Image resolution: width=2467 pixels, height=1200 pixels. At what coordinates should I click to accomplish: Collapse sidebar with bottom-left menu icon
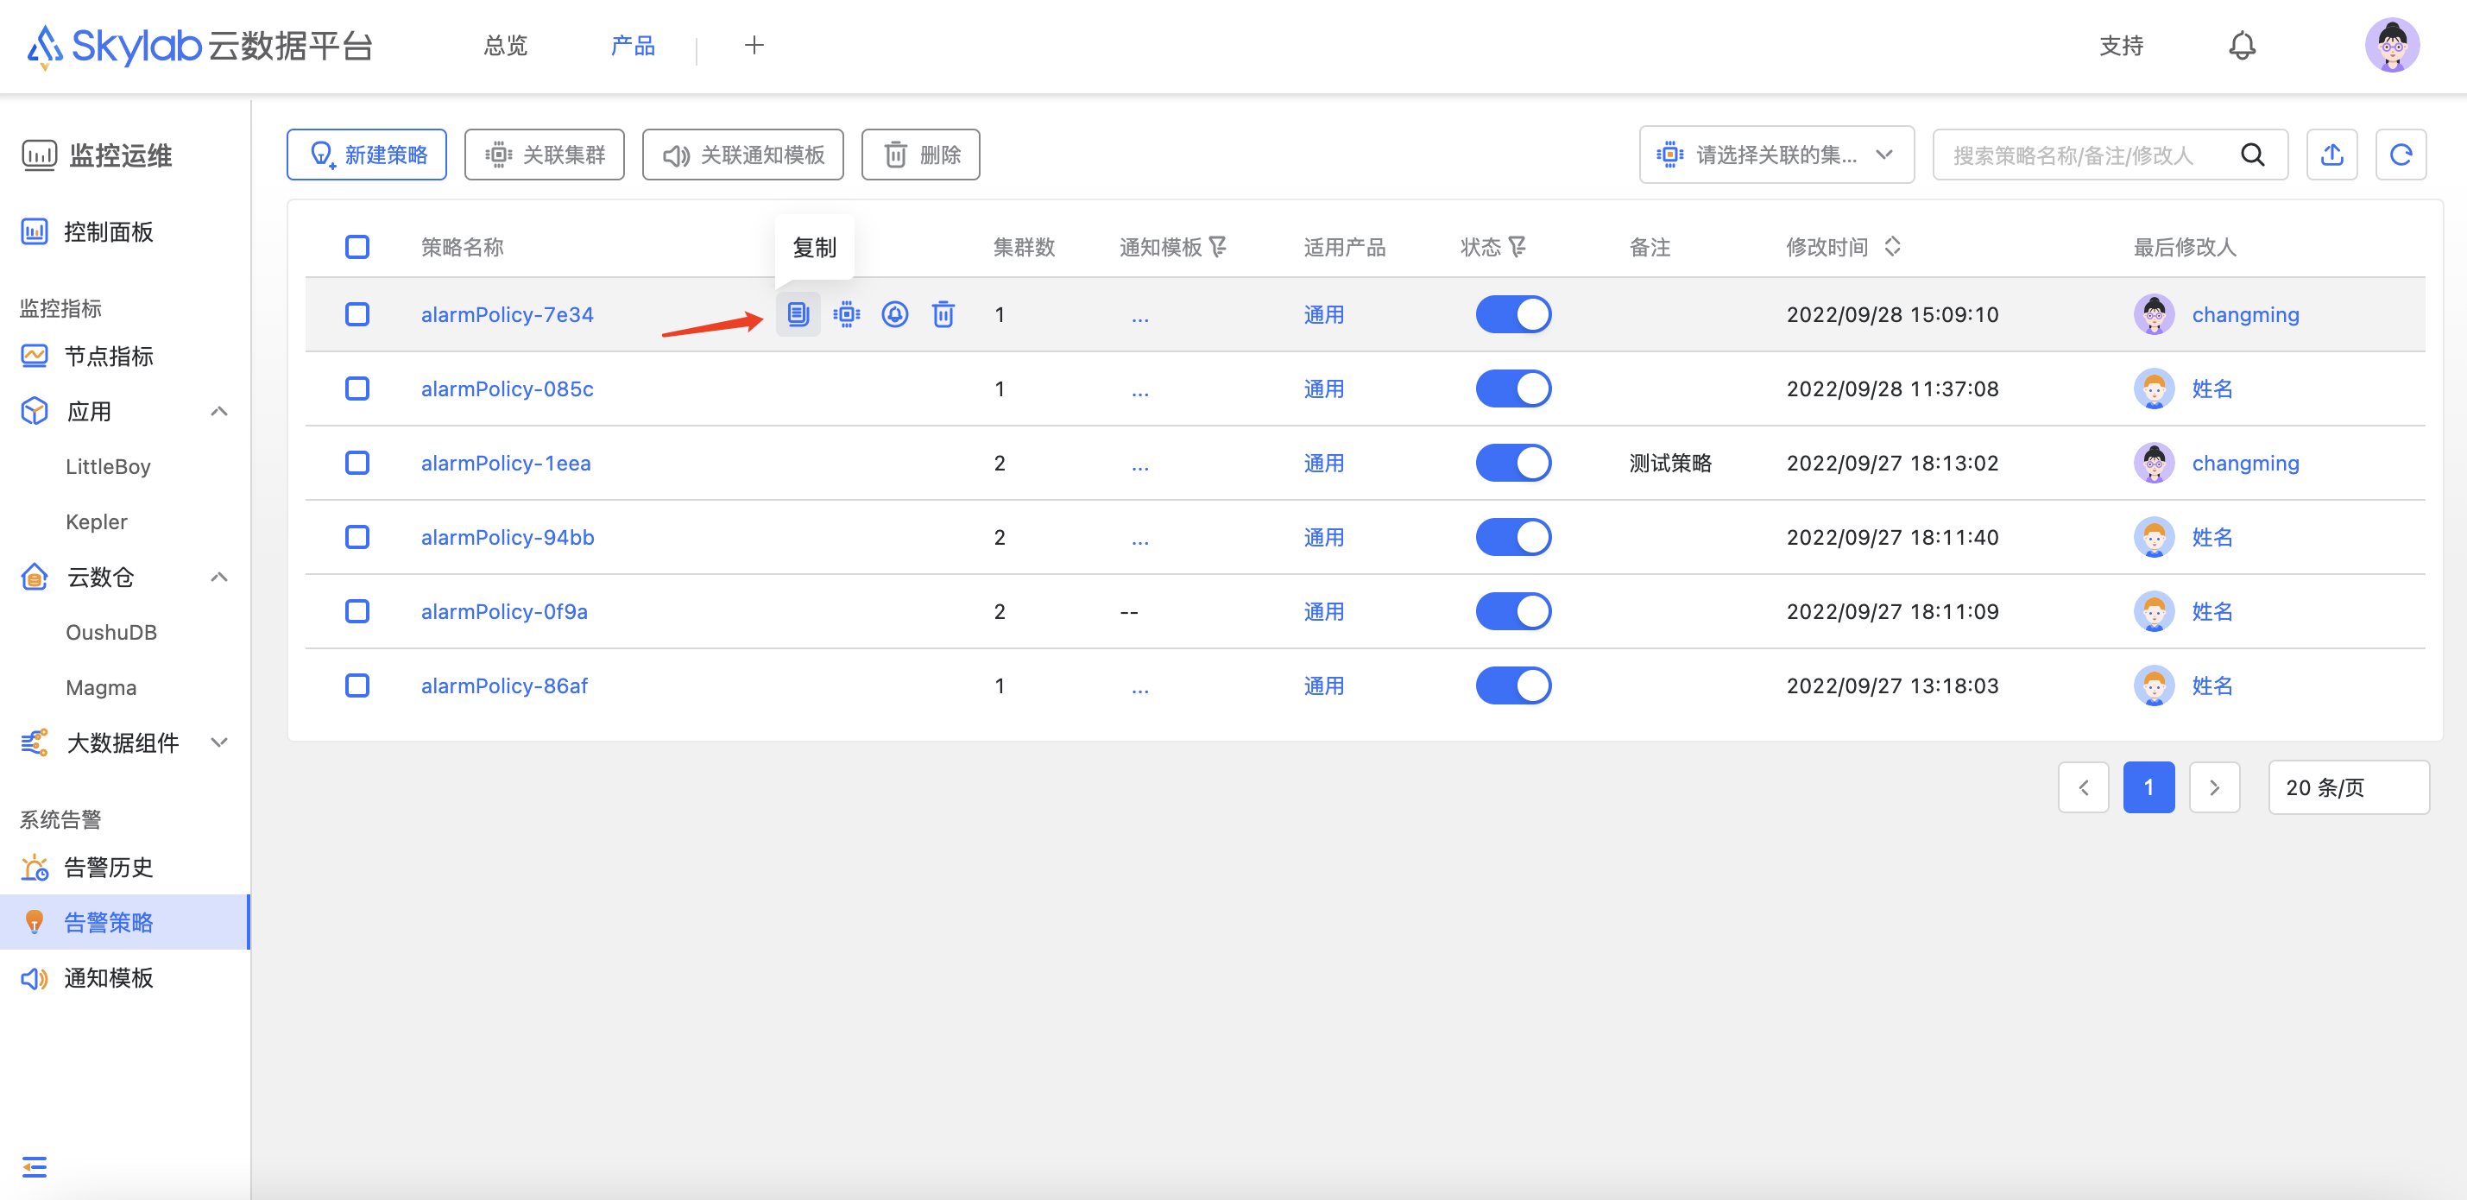35,1165
